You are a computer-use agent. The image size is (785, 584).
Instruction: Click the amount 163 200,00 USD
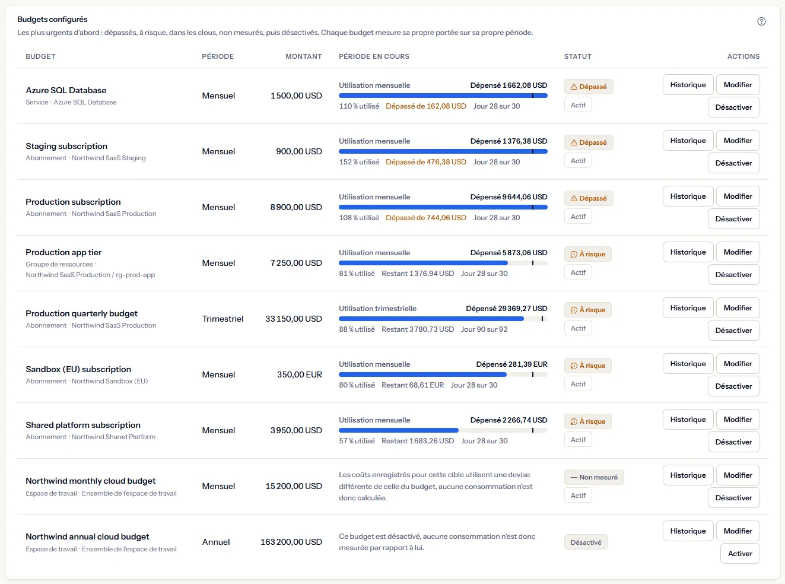coord(291,542)
